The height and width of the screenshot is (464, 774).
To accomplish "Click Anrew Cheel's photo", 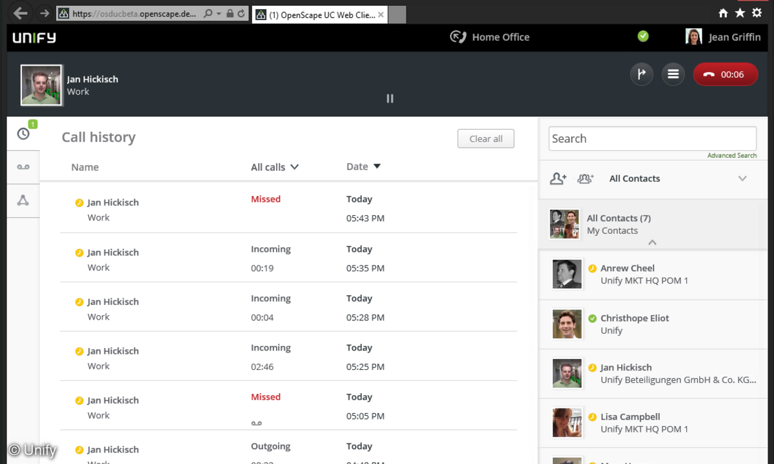I will pyautogui.click(x=567, y=275).
